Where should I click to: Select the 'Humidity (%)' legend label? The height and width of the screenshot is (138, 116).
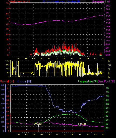pos(24,81)
